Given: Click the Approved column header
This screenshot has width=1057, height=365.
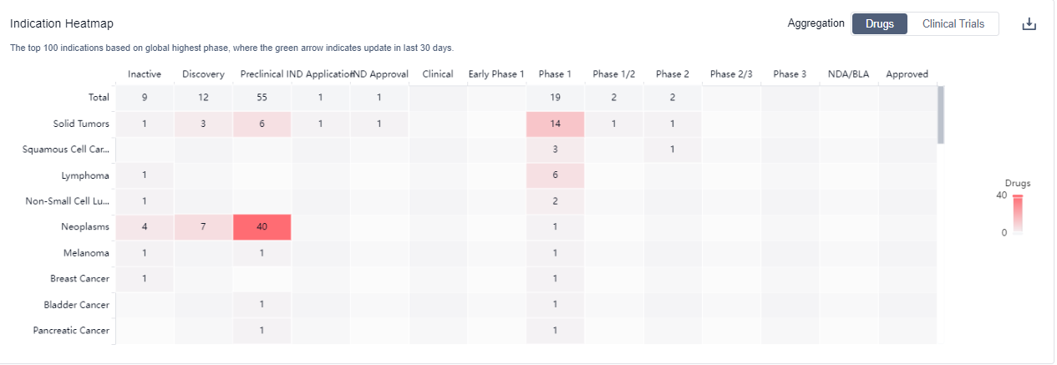Looking at the screenshot, I should click(907, 74).
